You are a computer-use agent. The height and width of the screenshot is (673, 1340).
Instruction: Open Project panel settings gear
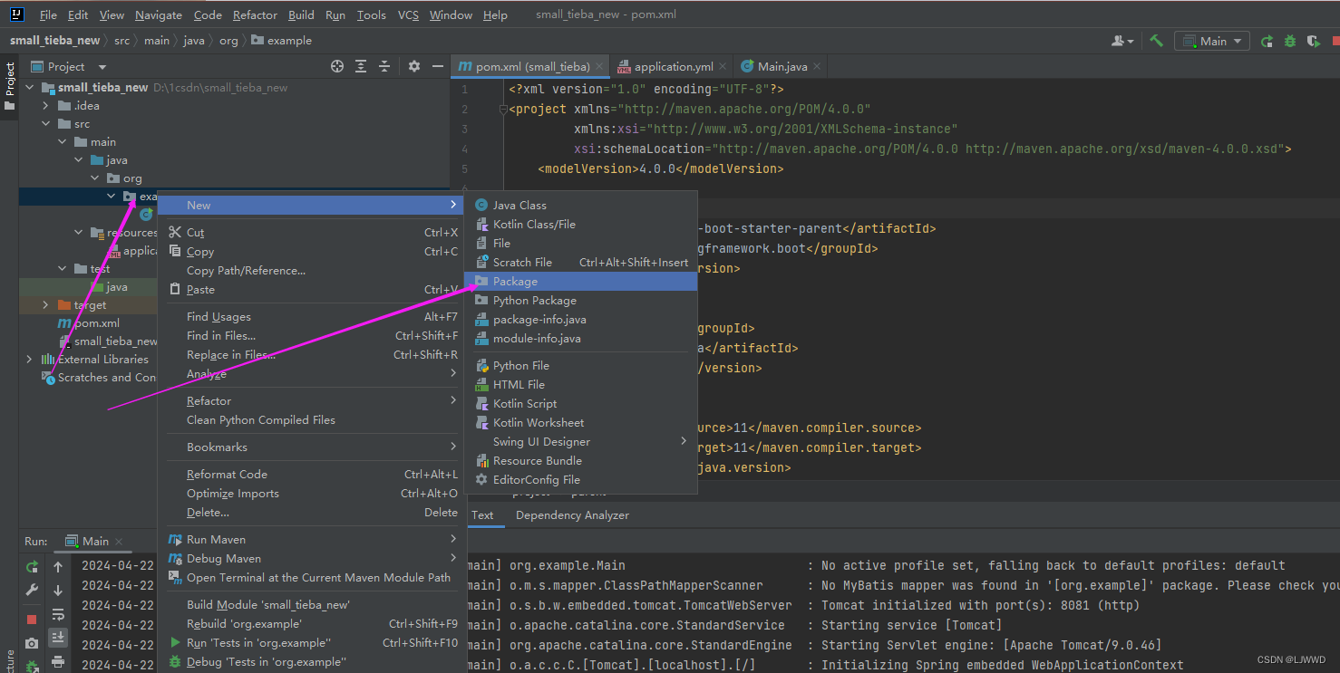pos(414,66)
